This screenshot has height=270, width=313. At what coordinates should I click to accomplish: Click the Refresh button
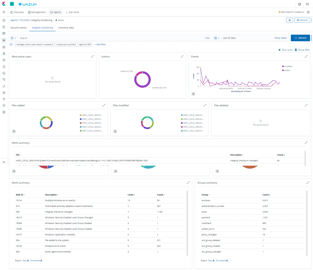point(300,38)
